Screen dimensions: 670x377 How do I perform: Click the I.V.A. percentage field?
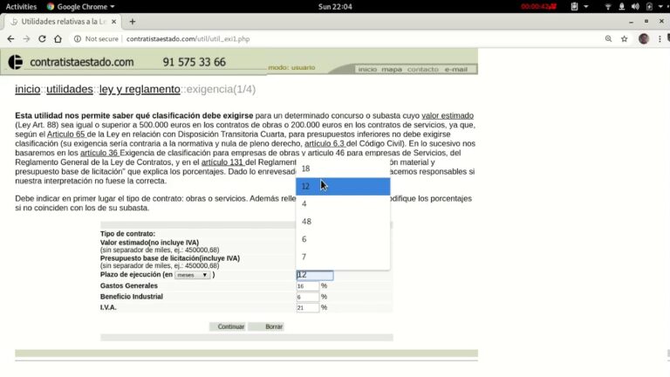(308, 308)
